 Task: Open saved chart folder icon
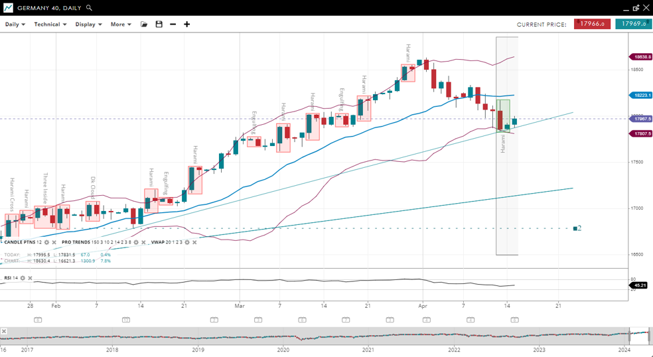tap(144, 25)
